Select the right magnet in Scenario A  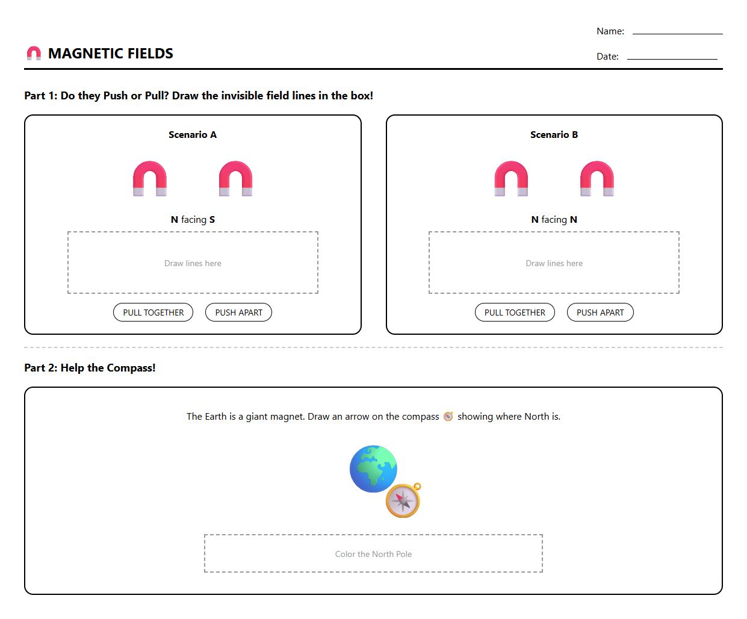tap(235, 178)
